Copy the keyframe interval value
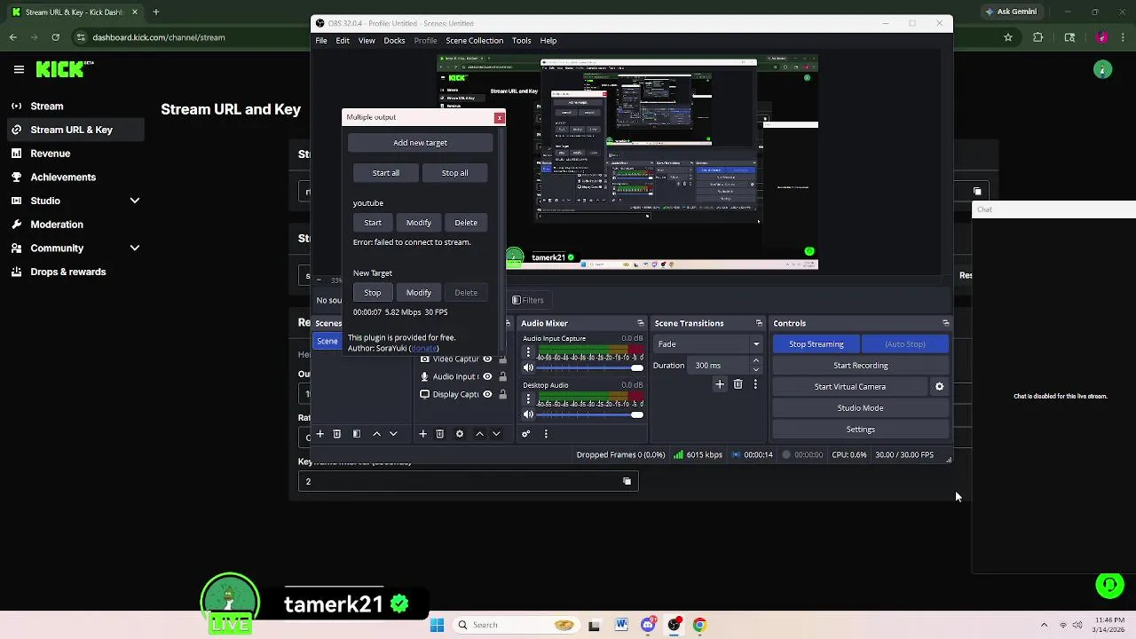This screenshot has width=1136, height=639. (627, 481)
